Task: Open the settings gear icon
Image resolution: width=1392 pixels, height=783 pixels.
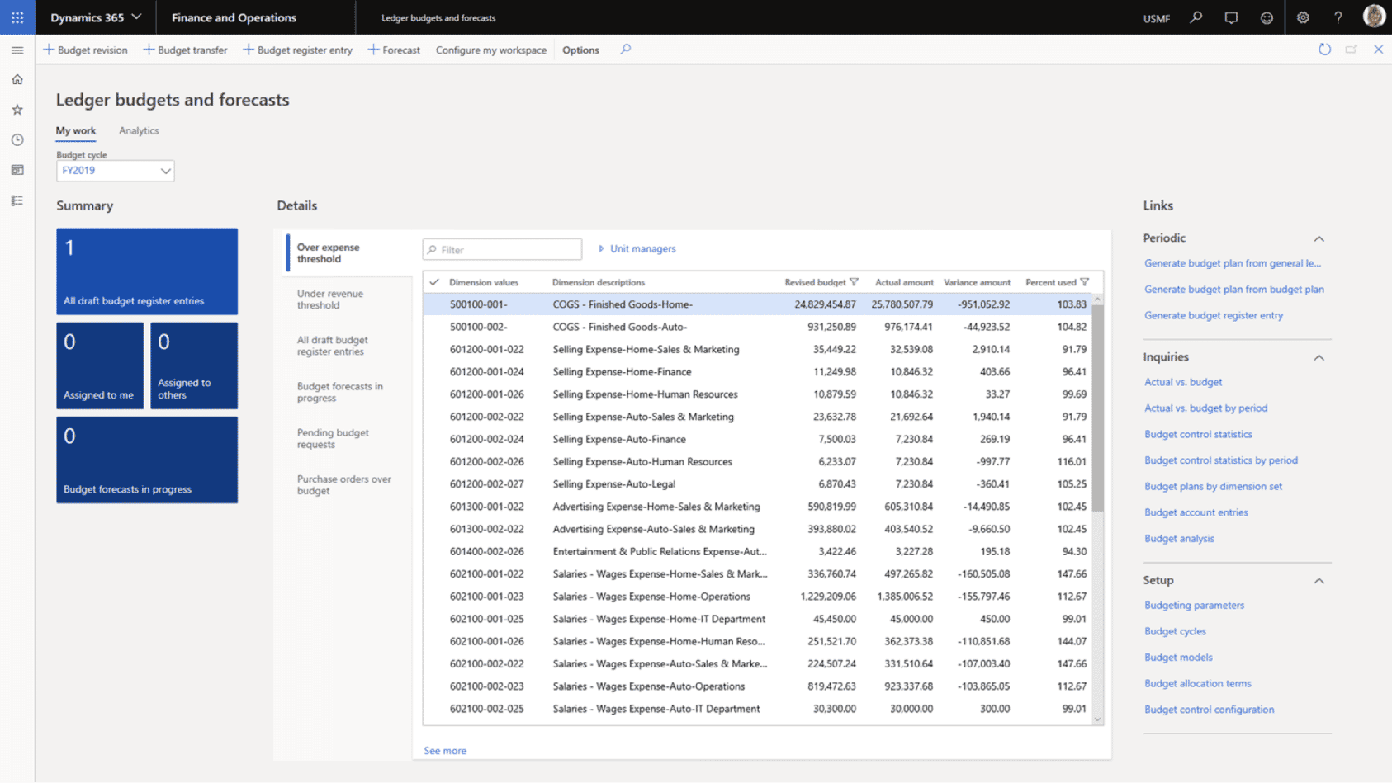Action: click(x=1303, y=17)
